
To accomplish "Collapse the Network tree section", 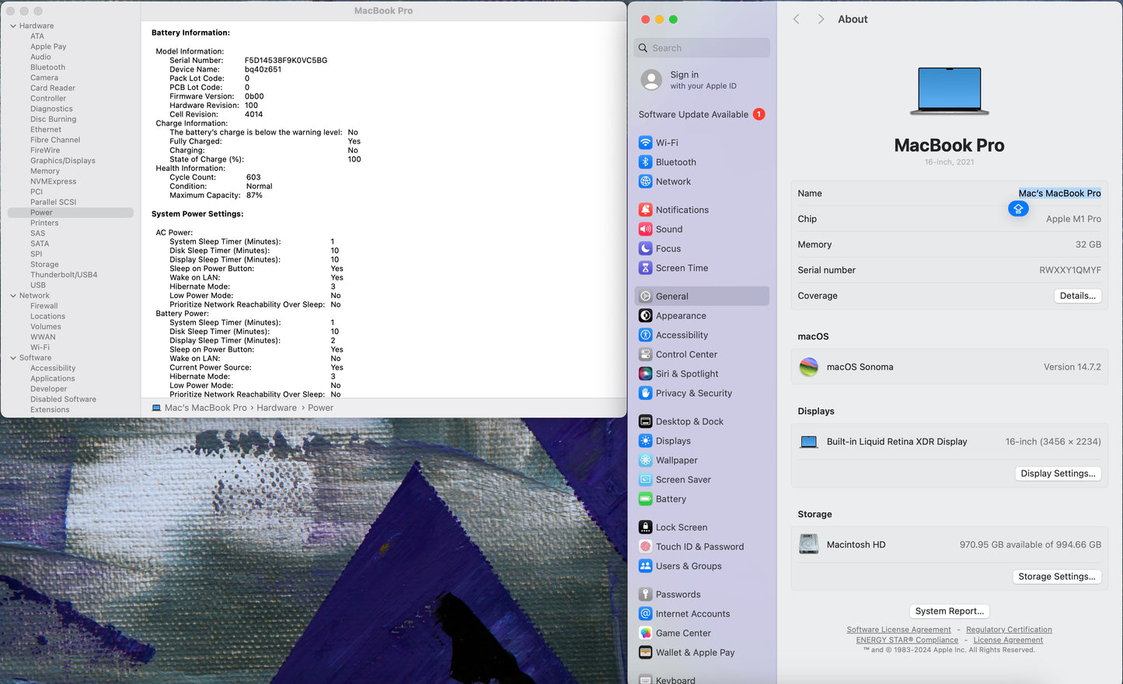I will click(x=13, y=296).
